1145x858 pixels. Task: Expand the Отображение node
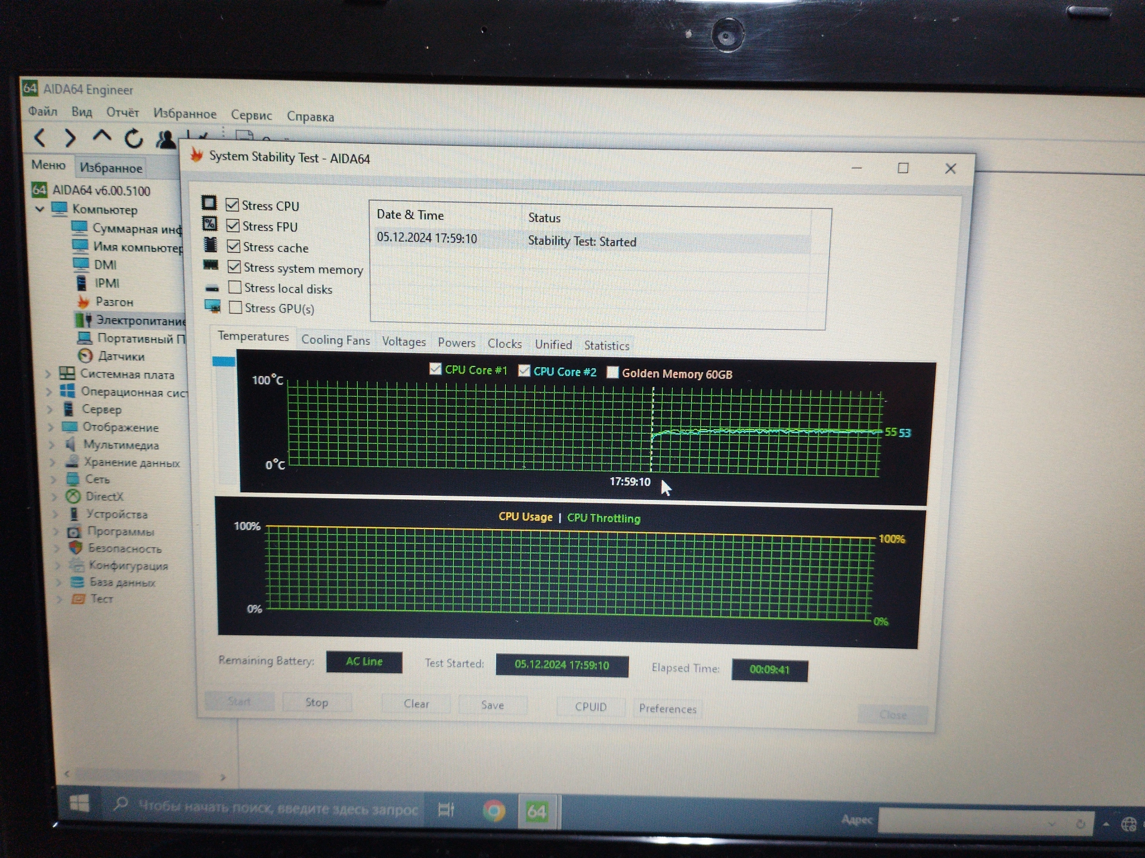pos(51,427)
